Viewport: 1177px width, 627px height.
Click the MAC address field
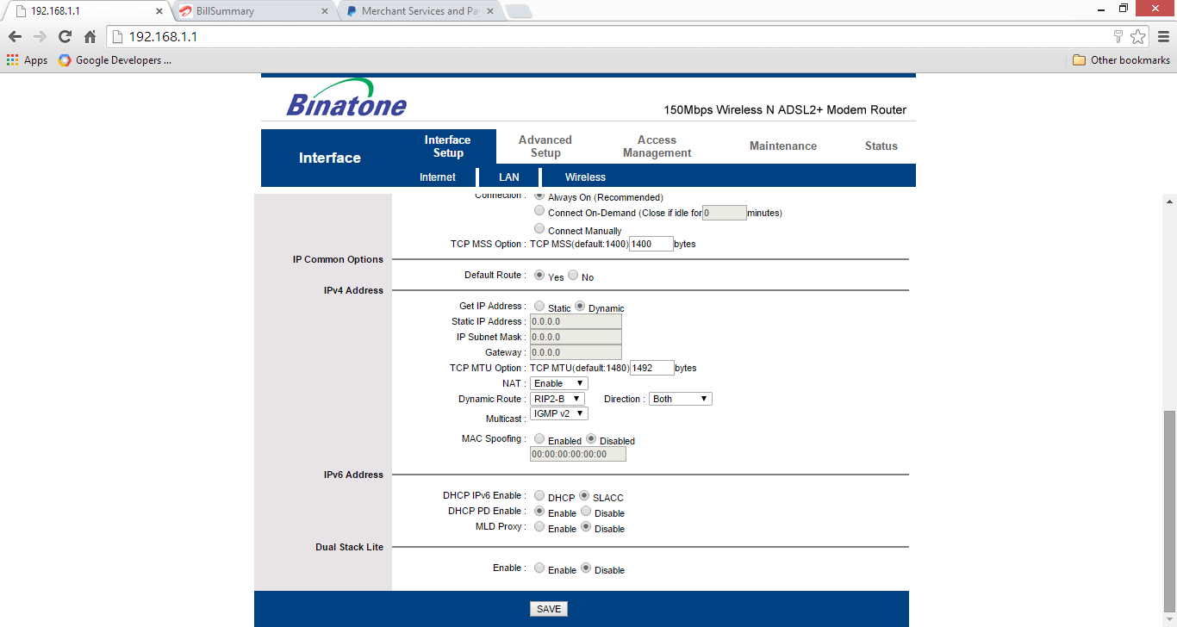(x=578, y=454)
